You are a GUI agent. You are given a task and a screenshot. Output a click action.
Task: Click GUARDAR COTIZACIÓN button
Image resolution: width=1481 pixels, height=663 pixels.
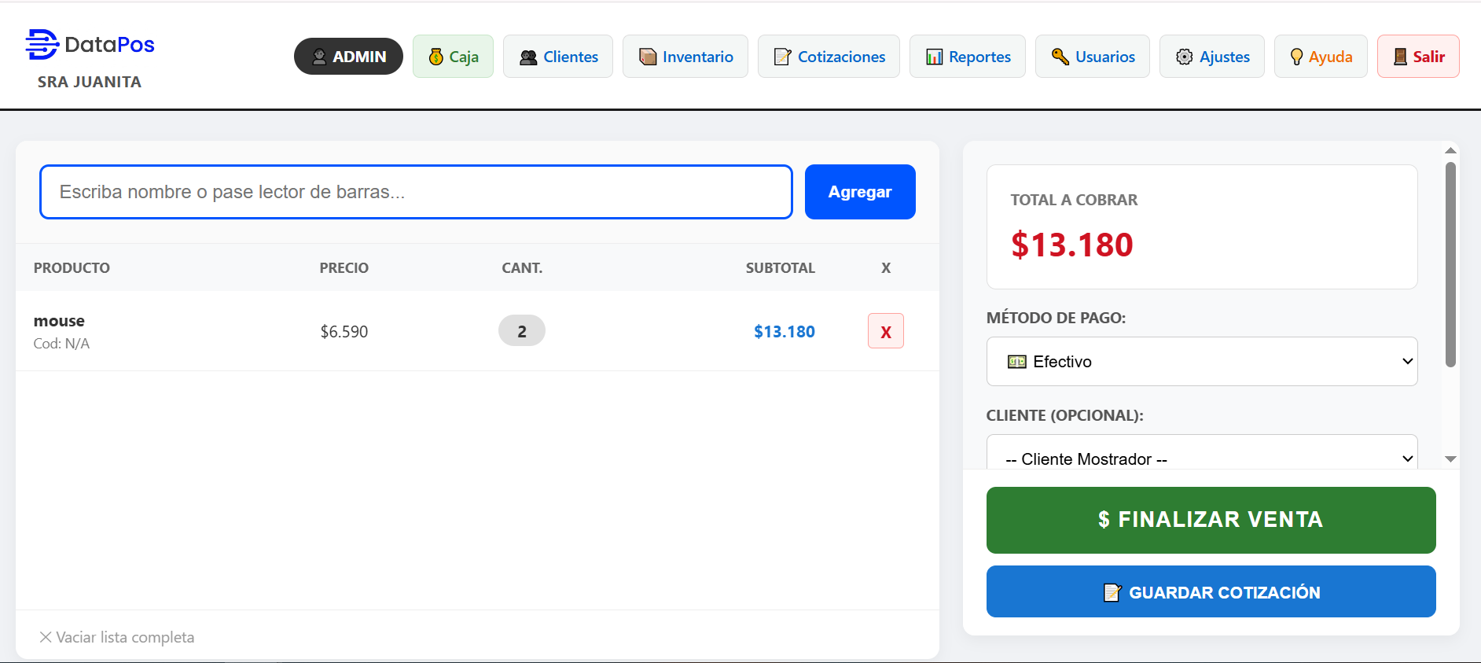click(x=1211, y=591)
